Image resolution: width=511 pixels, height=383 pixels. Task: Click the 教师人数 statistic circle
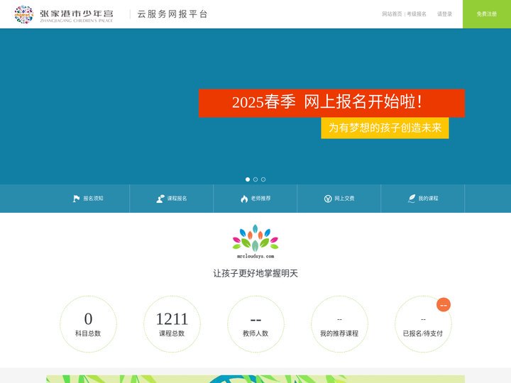point(255,324)
